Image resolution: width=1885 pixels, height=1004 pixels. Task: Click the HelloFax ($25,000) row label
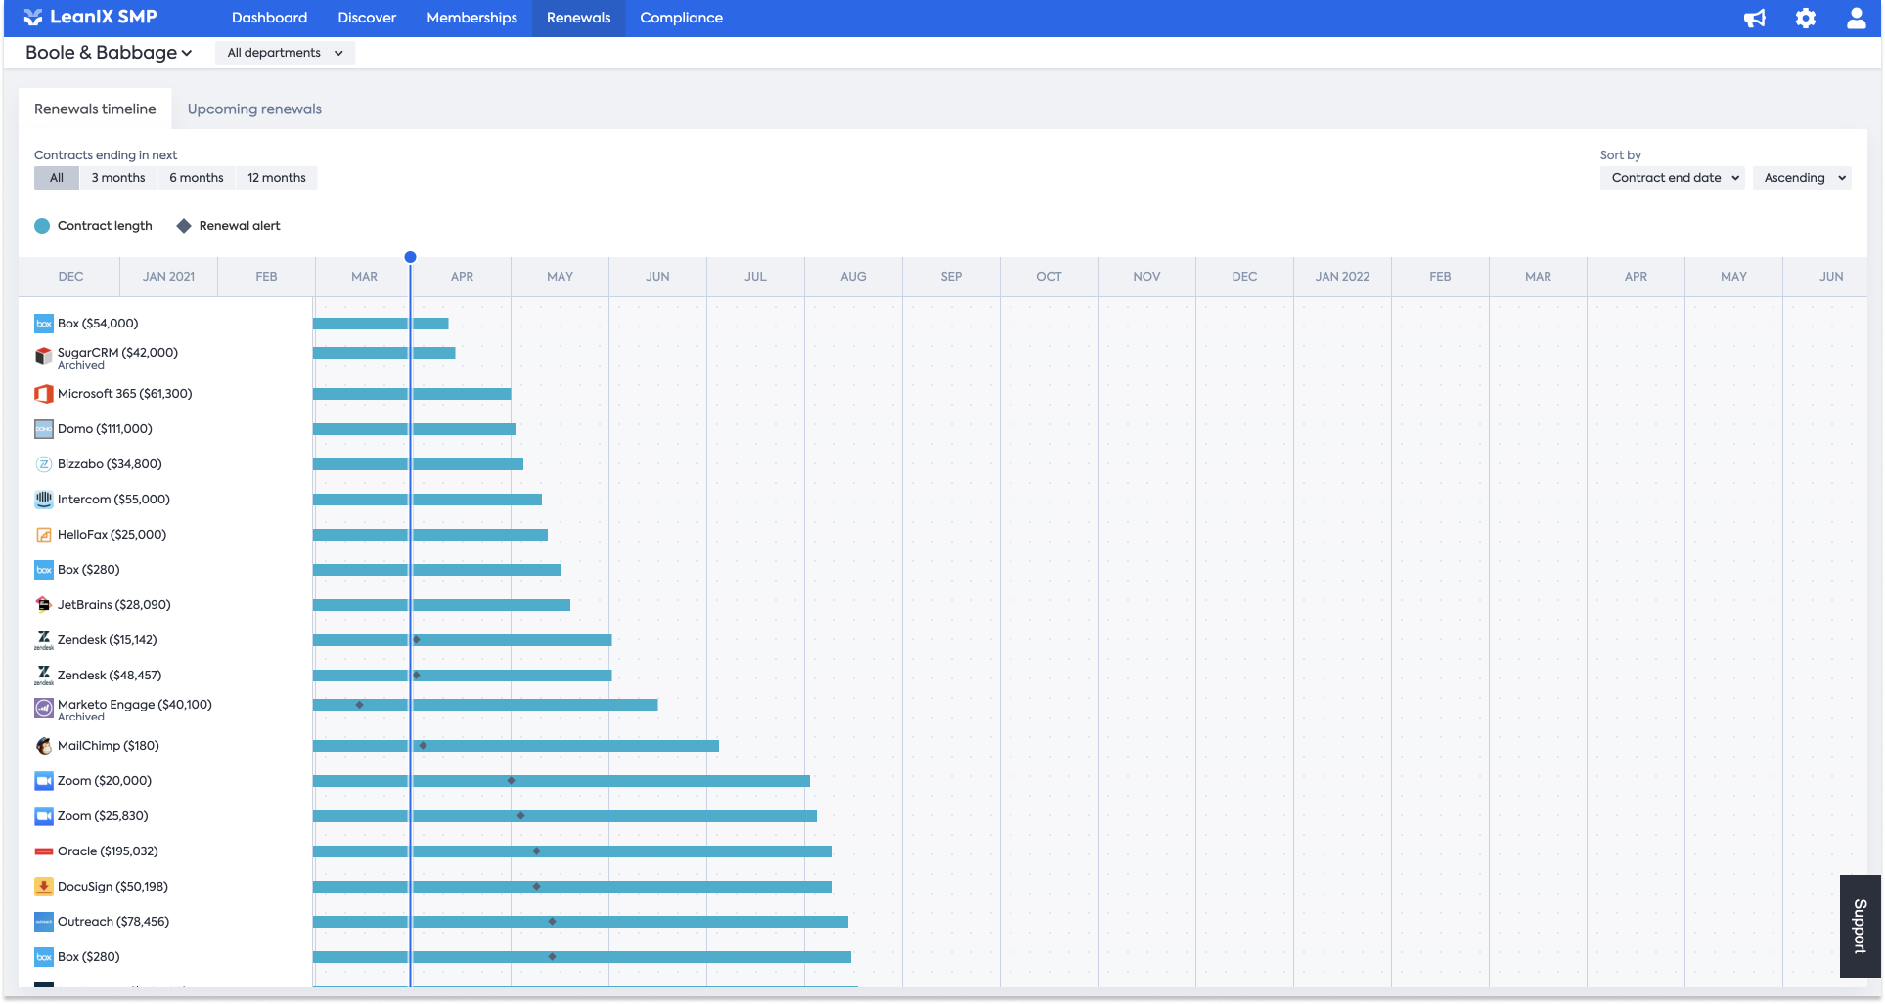tap(112, 535)
